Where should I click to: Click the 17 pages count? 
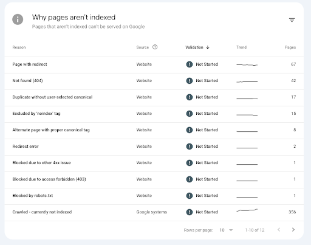[x=293, y=97]
